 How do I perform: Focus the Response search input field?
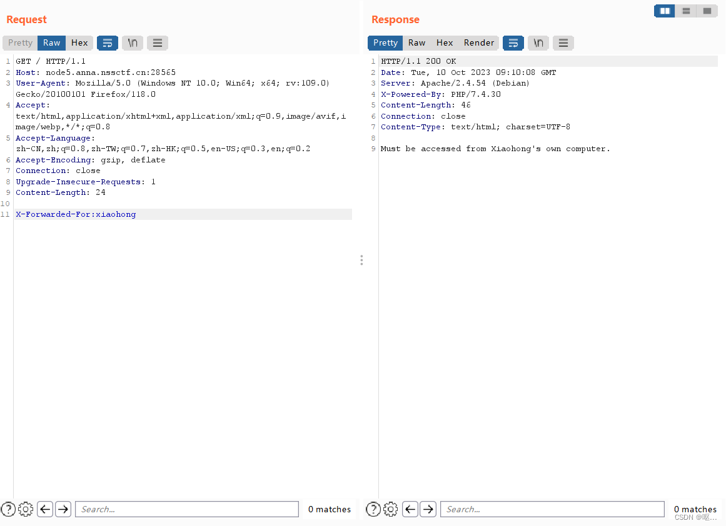[x=552, y=509]
